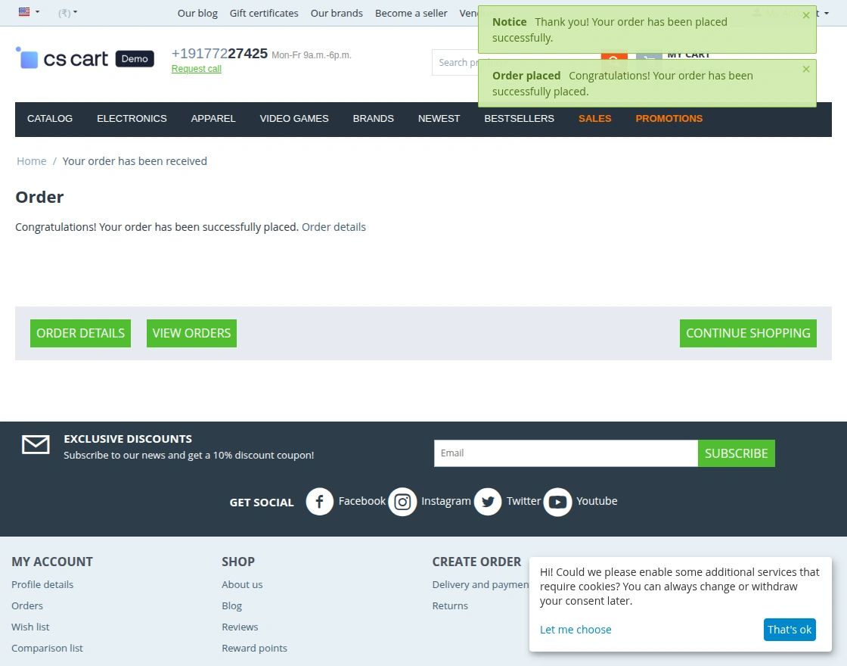Click the inline Order details link
The image size is (847, 666).
[334, 227]
